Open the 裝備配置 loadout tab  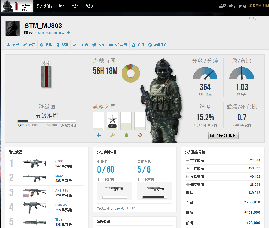[x=118, y=45]
